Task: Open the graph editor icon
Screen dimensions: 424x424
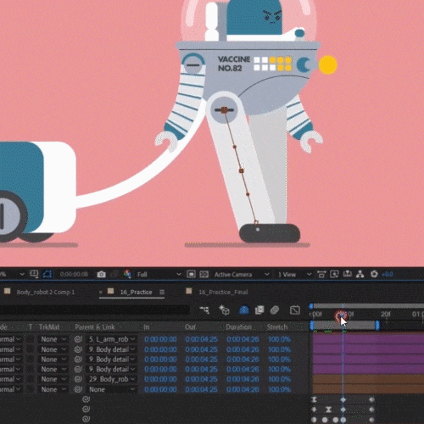Action: click(x=295, y=310)
